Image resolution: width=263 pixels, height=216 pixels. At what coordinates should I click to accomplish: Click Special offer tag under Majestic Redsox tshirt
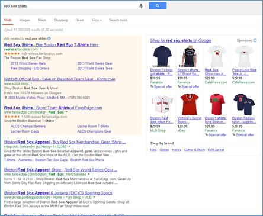243,135
